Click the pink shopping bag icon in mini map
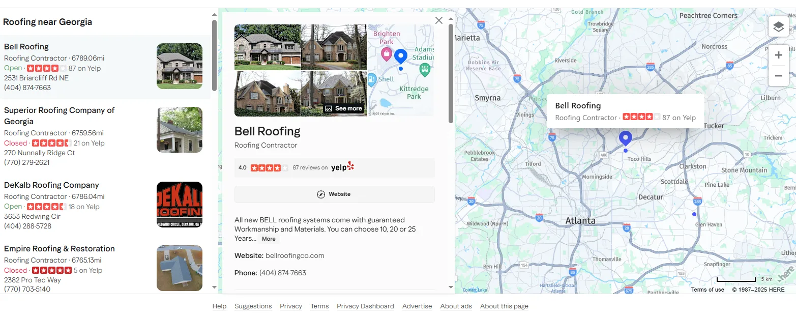 pyautogui.click(x=387, y=53)
